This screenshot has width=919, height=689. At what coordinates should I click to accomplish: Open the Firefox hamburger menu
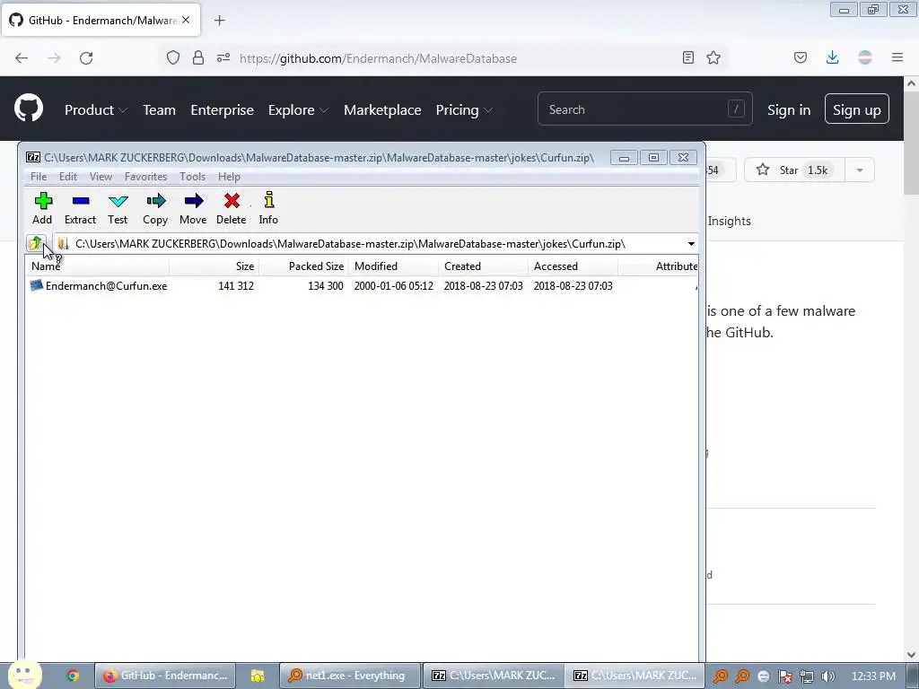(897, 57)
